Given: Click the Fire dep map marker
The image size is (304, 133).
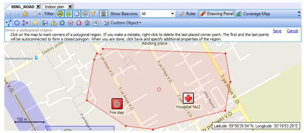Looking at the screenshot, I should tap(117, 104).
